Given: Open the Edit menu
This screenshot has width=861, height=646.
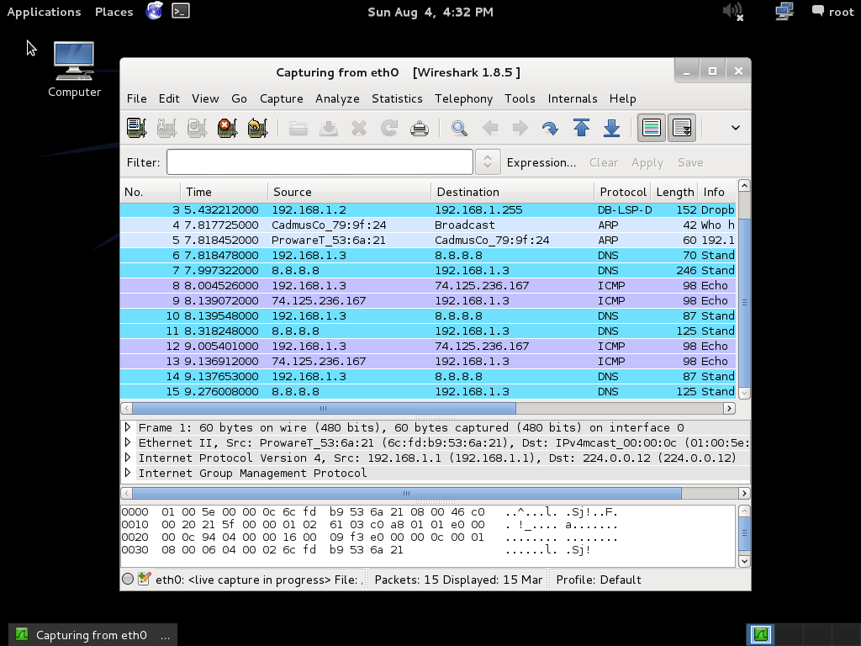Looking at the screenshot, I should 169,99.
